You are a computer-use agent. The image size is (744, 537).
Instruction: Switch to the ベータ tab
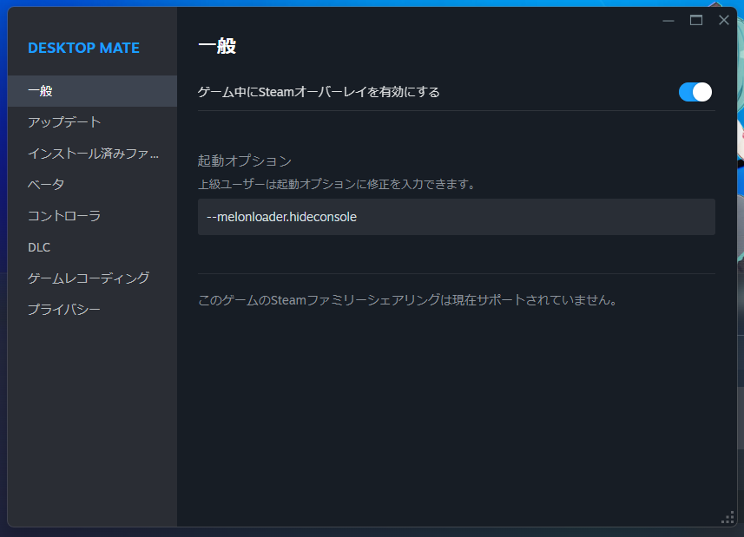point(92,185)
